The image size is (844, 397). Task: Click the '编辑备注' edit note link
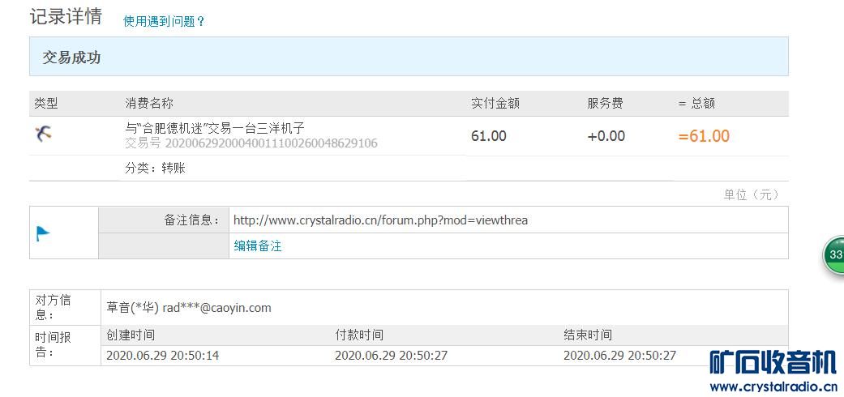point(258,245)
